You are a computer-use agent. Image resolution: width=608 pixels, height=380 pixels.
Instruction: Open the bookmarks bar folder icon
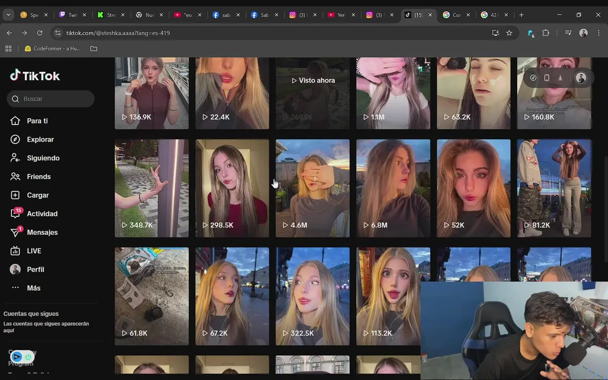[x=93, y=49]
